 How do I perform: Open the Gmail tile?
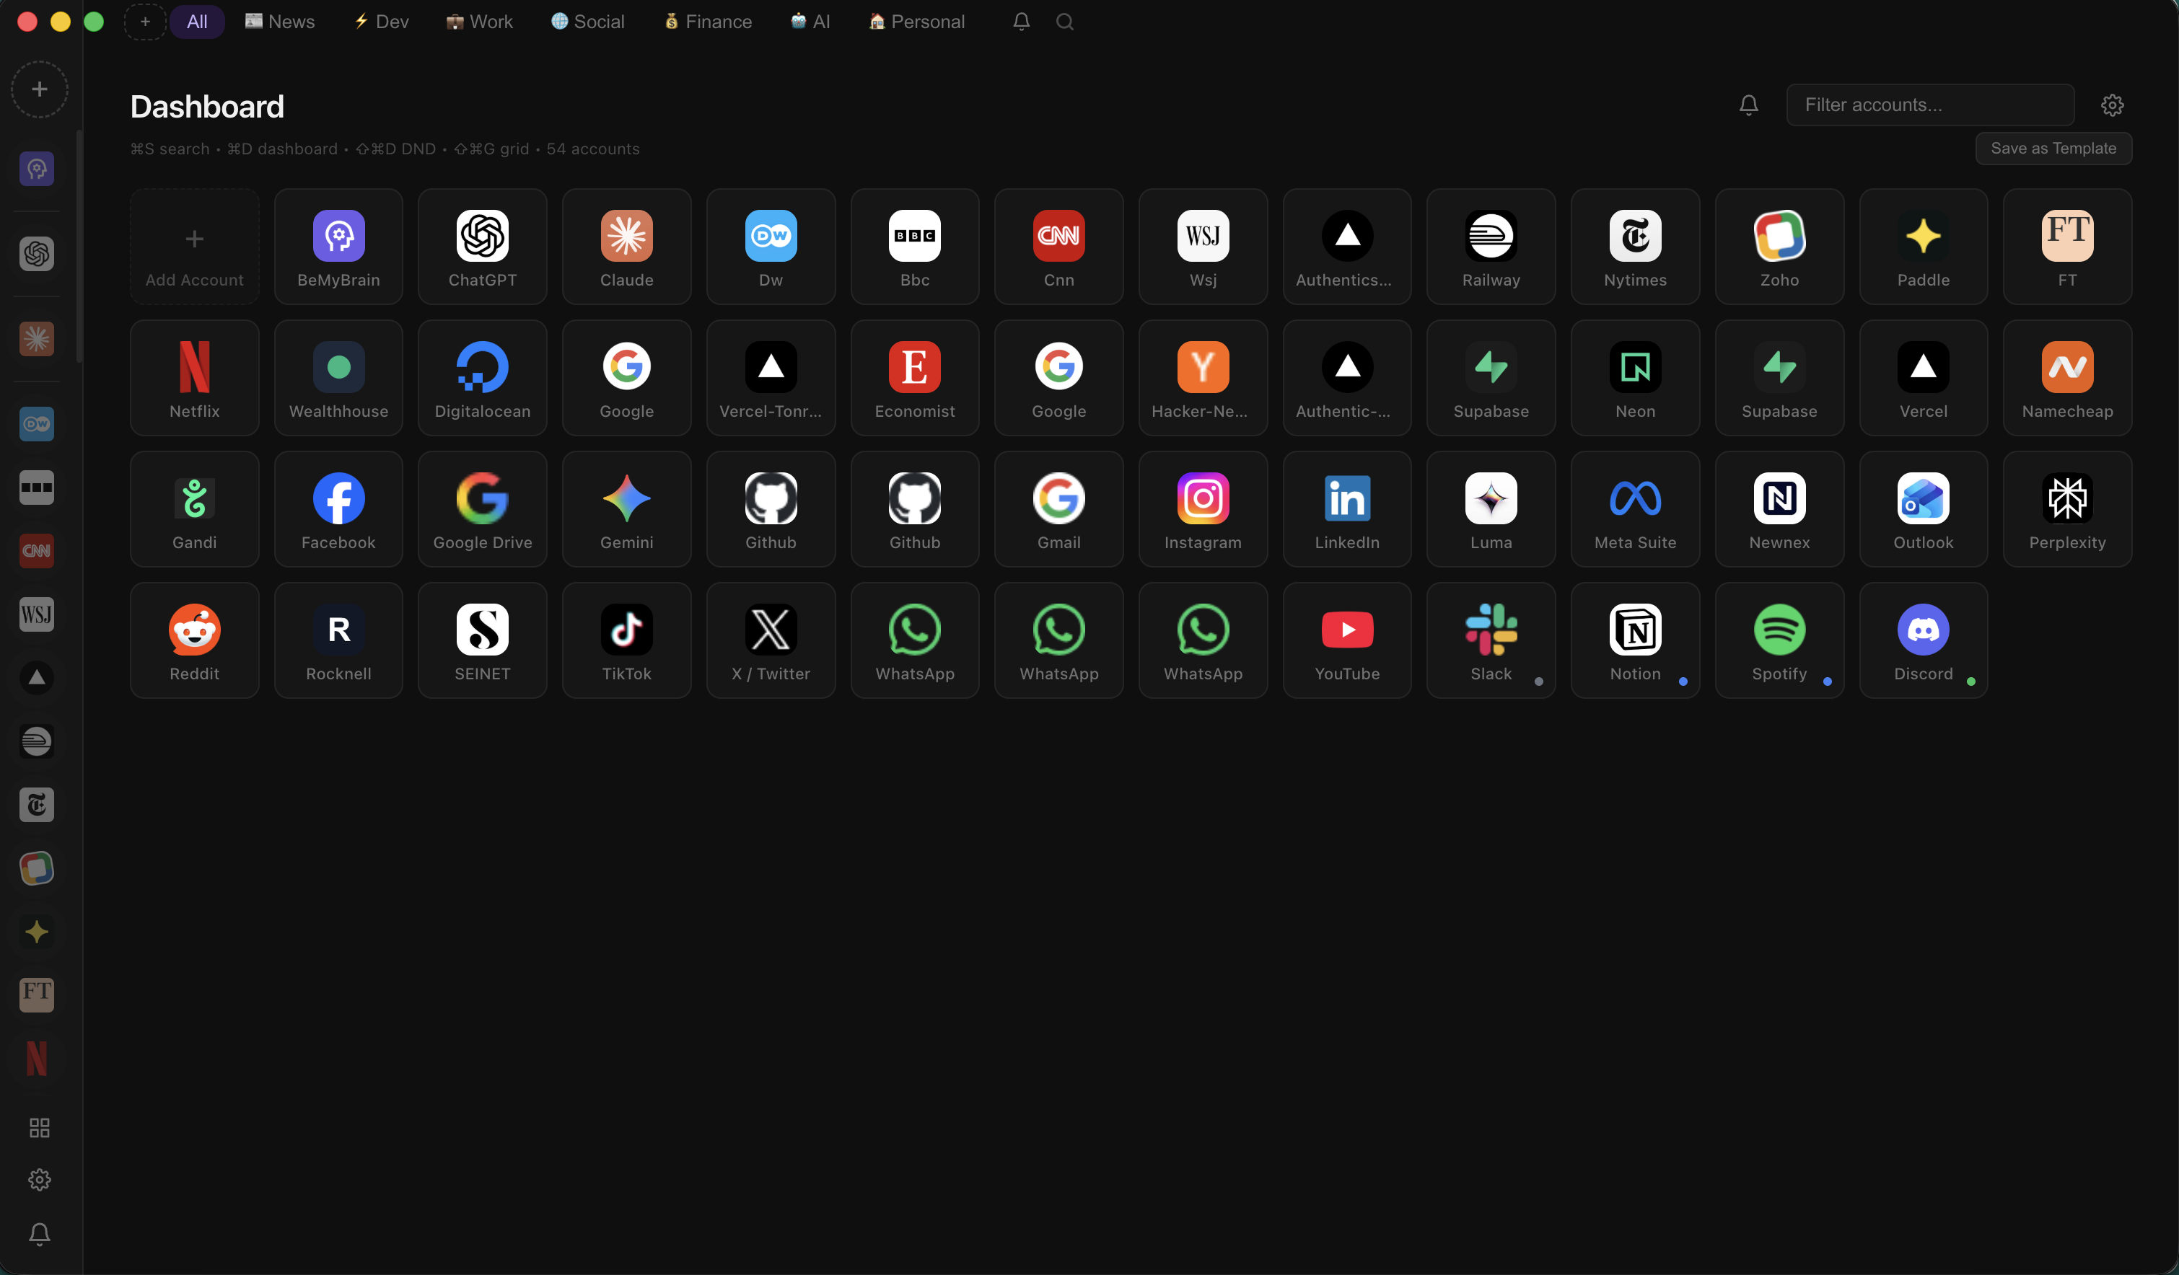pos(1058,509)
